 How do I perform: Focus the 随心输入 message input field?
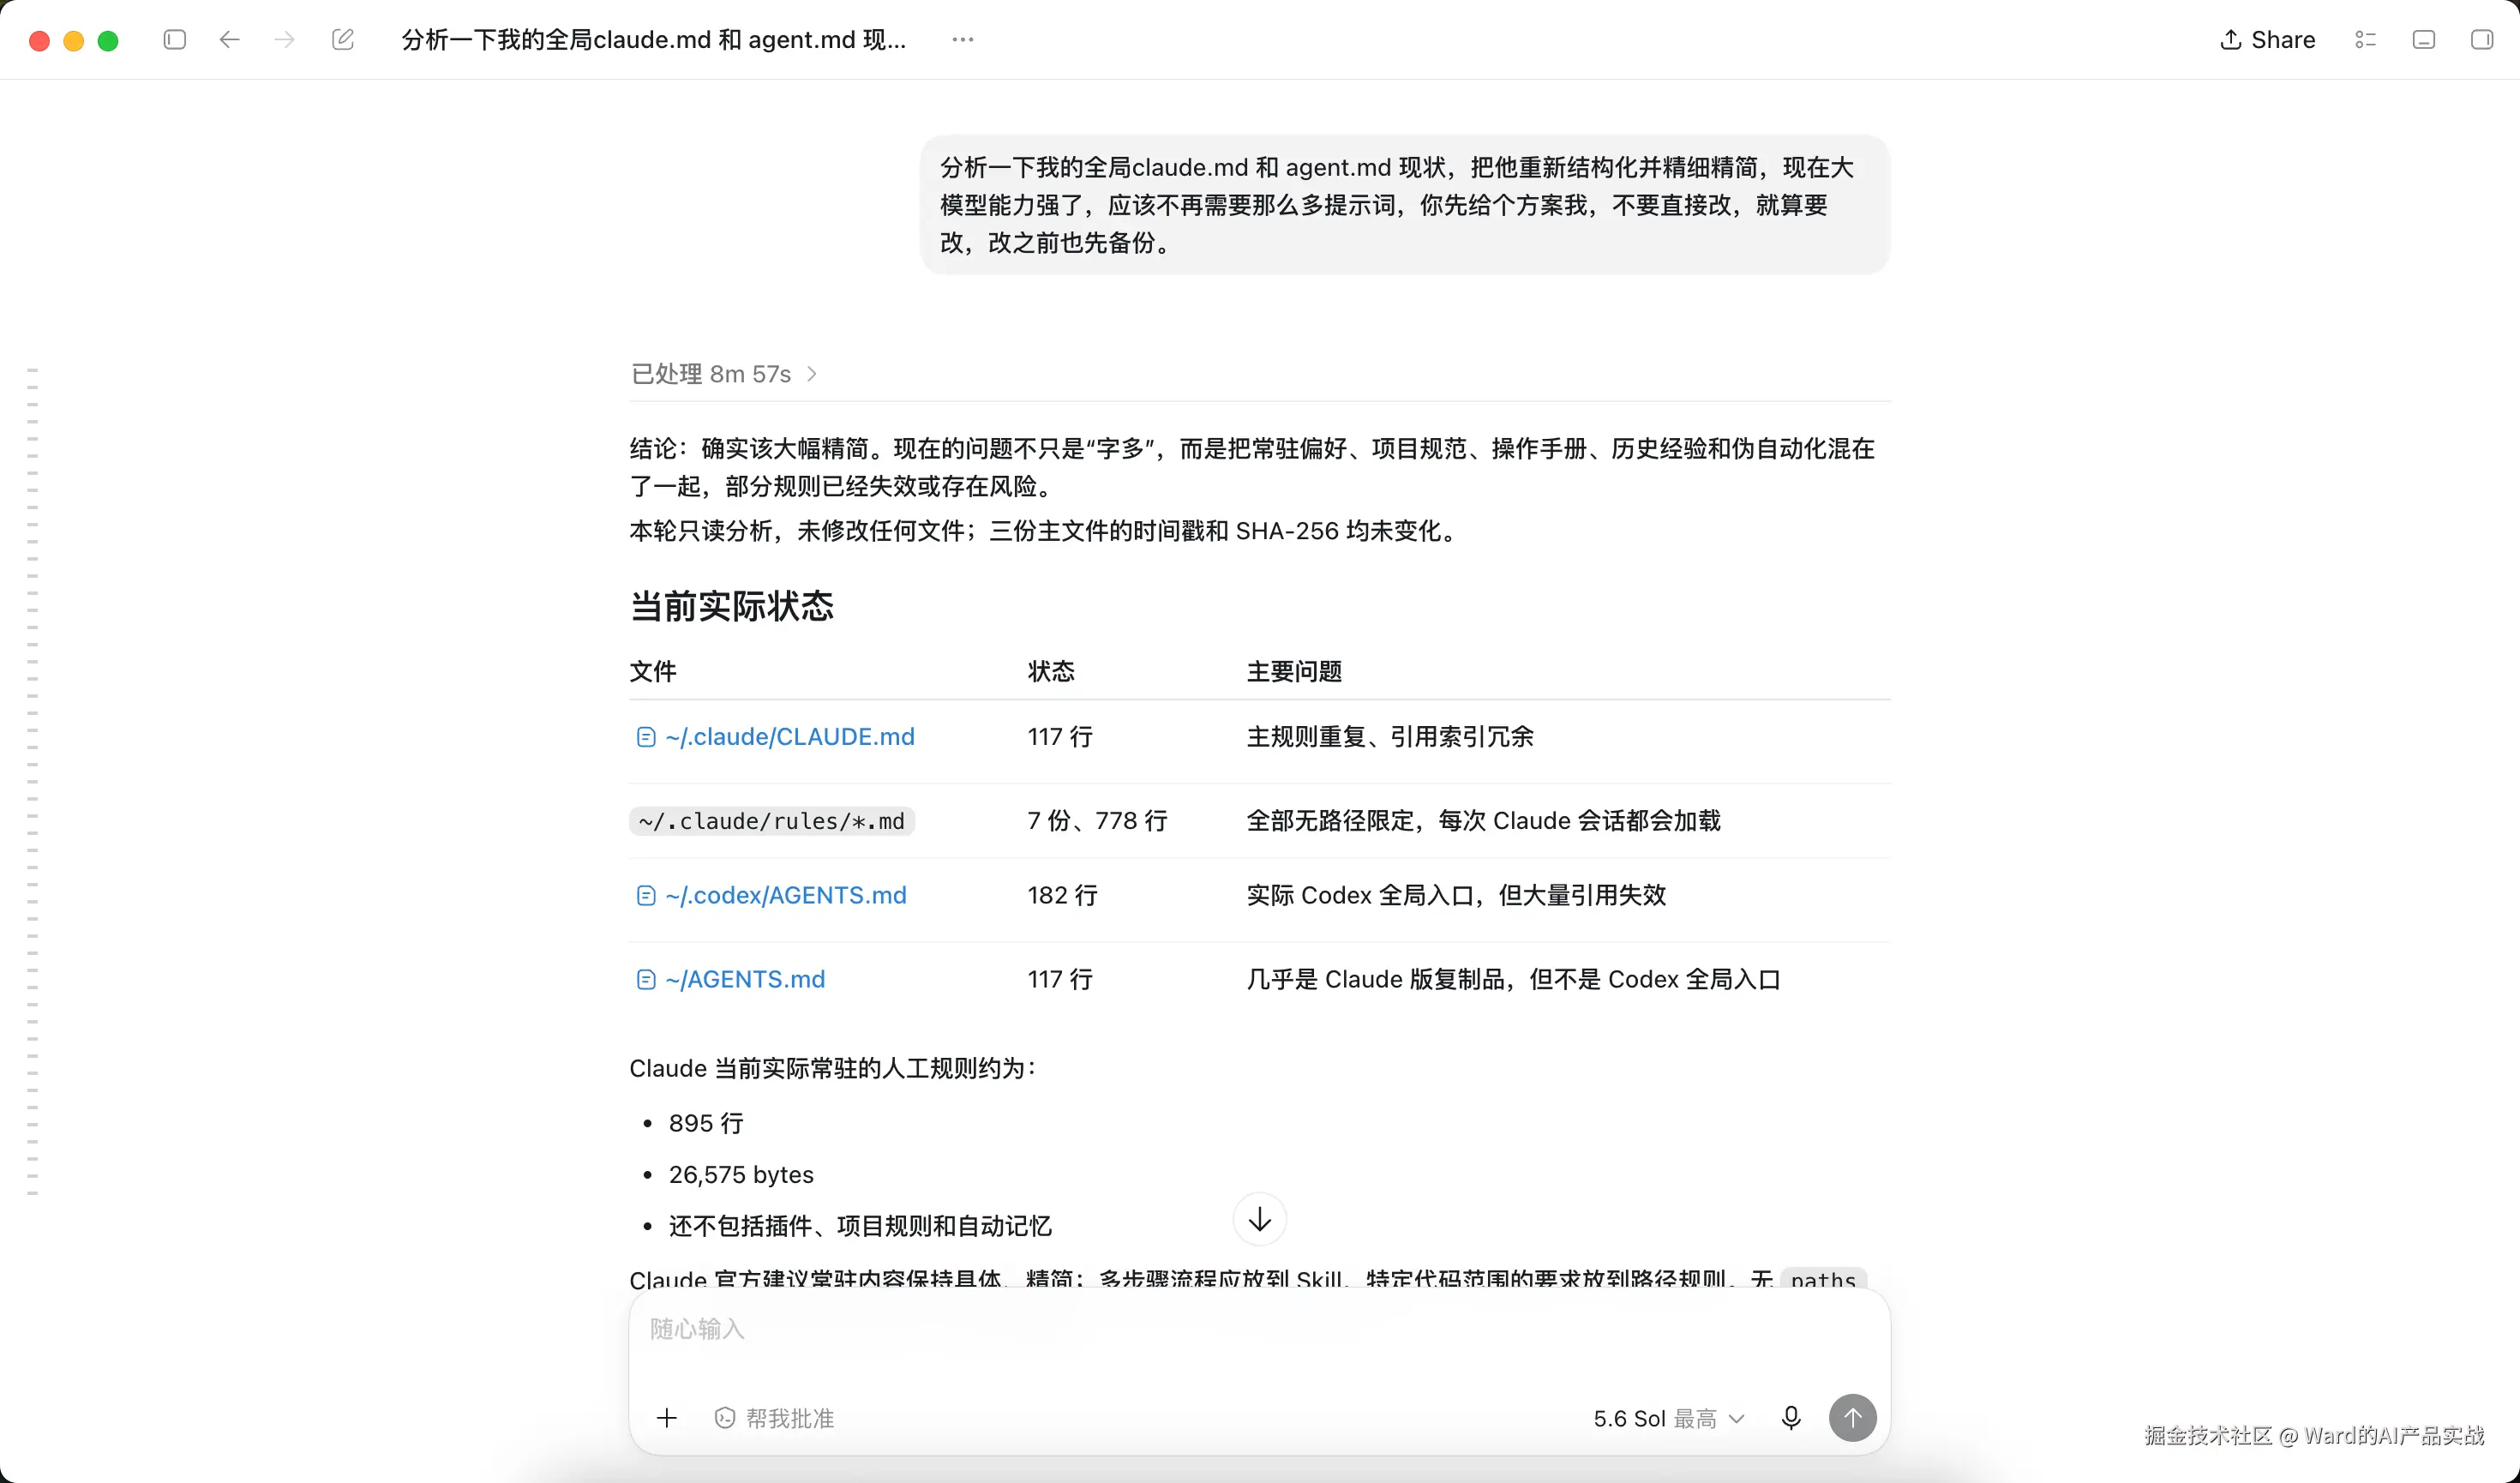(x=1260, y=1330)
